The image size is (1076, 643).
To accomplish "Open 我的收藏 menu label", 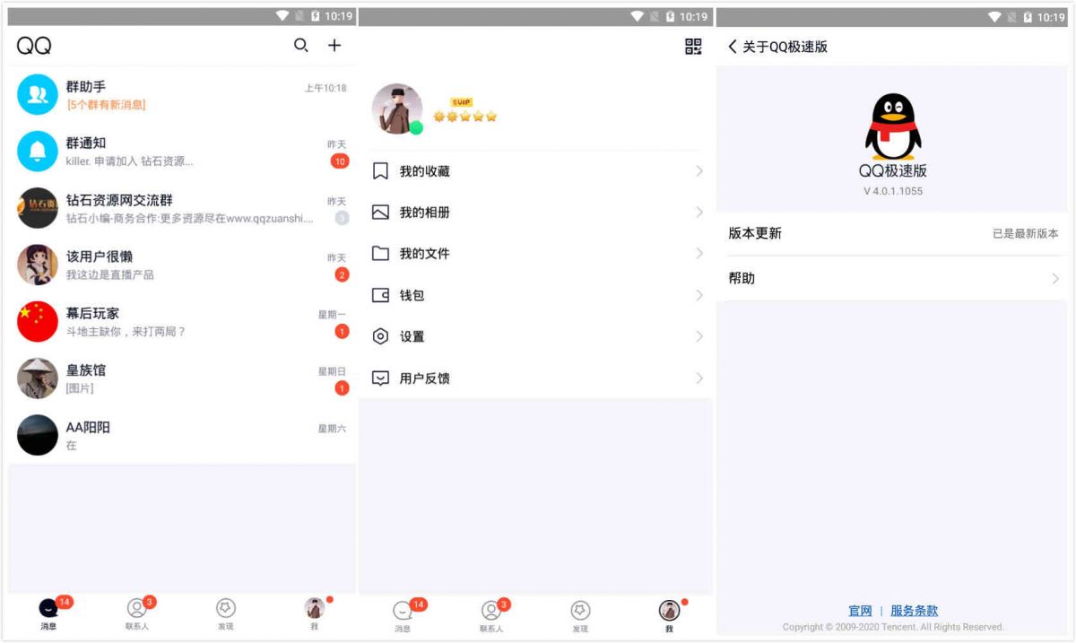I will pos(424,171).
